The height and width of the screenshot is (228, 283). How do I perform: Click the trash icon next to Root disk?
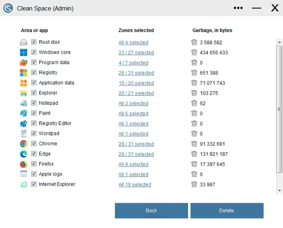194,42
